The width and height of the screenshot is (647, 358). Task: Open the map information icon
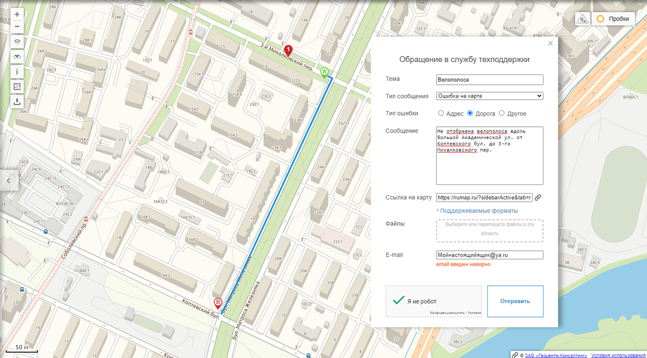click(16, 71)
